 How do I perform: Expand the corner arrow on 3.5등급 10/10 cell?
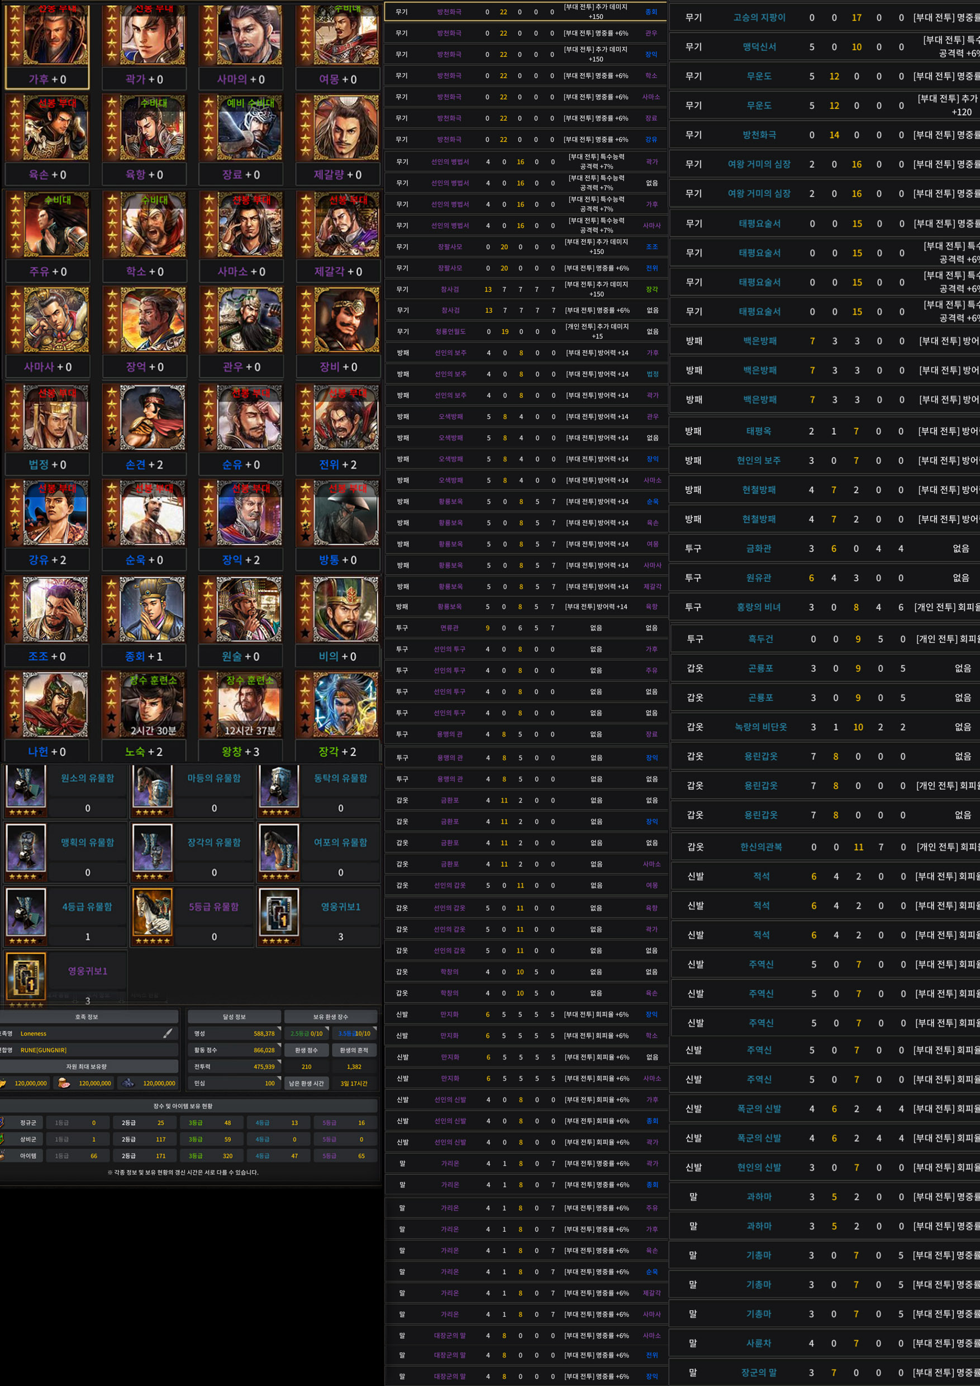point(374,1029)
